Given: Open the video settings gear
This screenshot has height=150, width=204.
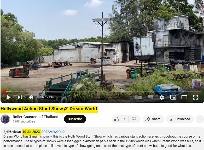Looking at the screenshot, I should [162, 97].
